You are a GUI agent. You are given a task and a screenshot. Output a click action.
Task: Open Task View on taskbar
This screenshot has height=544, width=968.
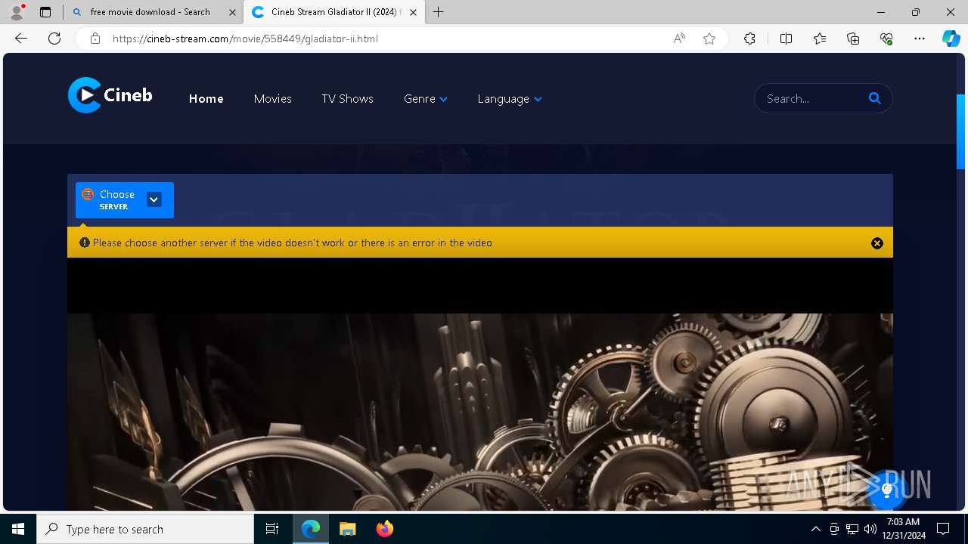(x=272, y=529)
